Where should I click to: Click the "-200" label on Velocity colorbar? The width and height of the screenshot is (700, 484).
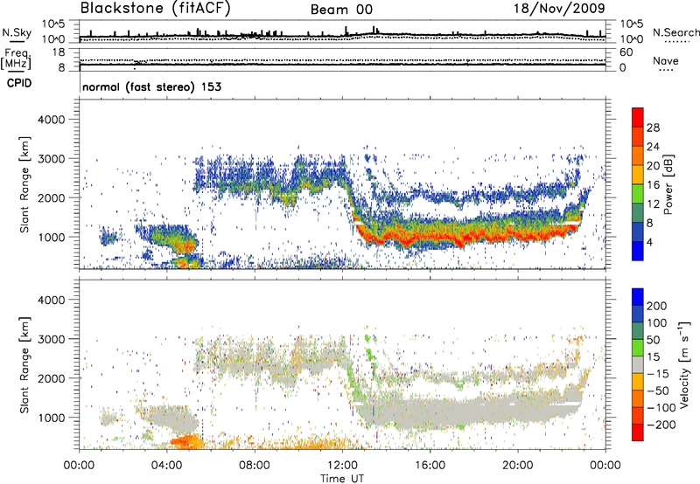[x=661, y=425]
